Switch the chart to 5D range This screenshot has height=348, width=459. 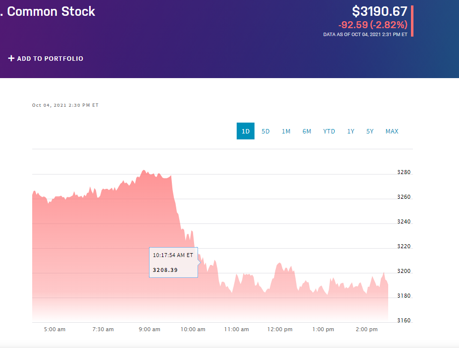click(265, 131)
